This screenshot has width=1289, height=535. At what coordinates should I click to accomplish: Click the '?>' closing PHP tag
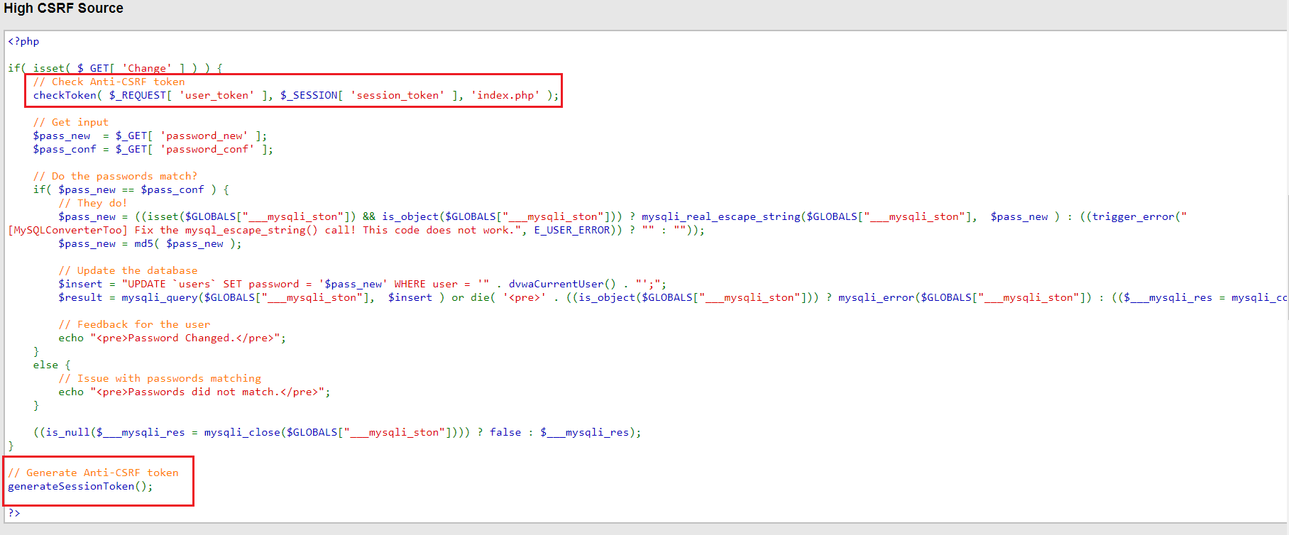tap(14, 513)
